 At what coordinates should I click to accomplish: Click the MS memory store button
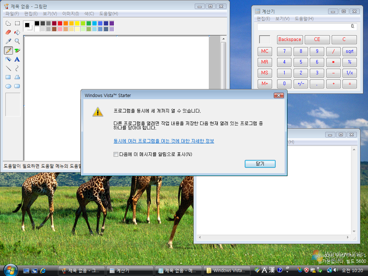point(265,73)
